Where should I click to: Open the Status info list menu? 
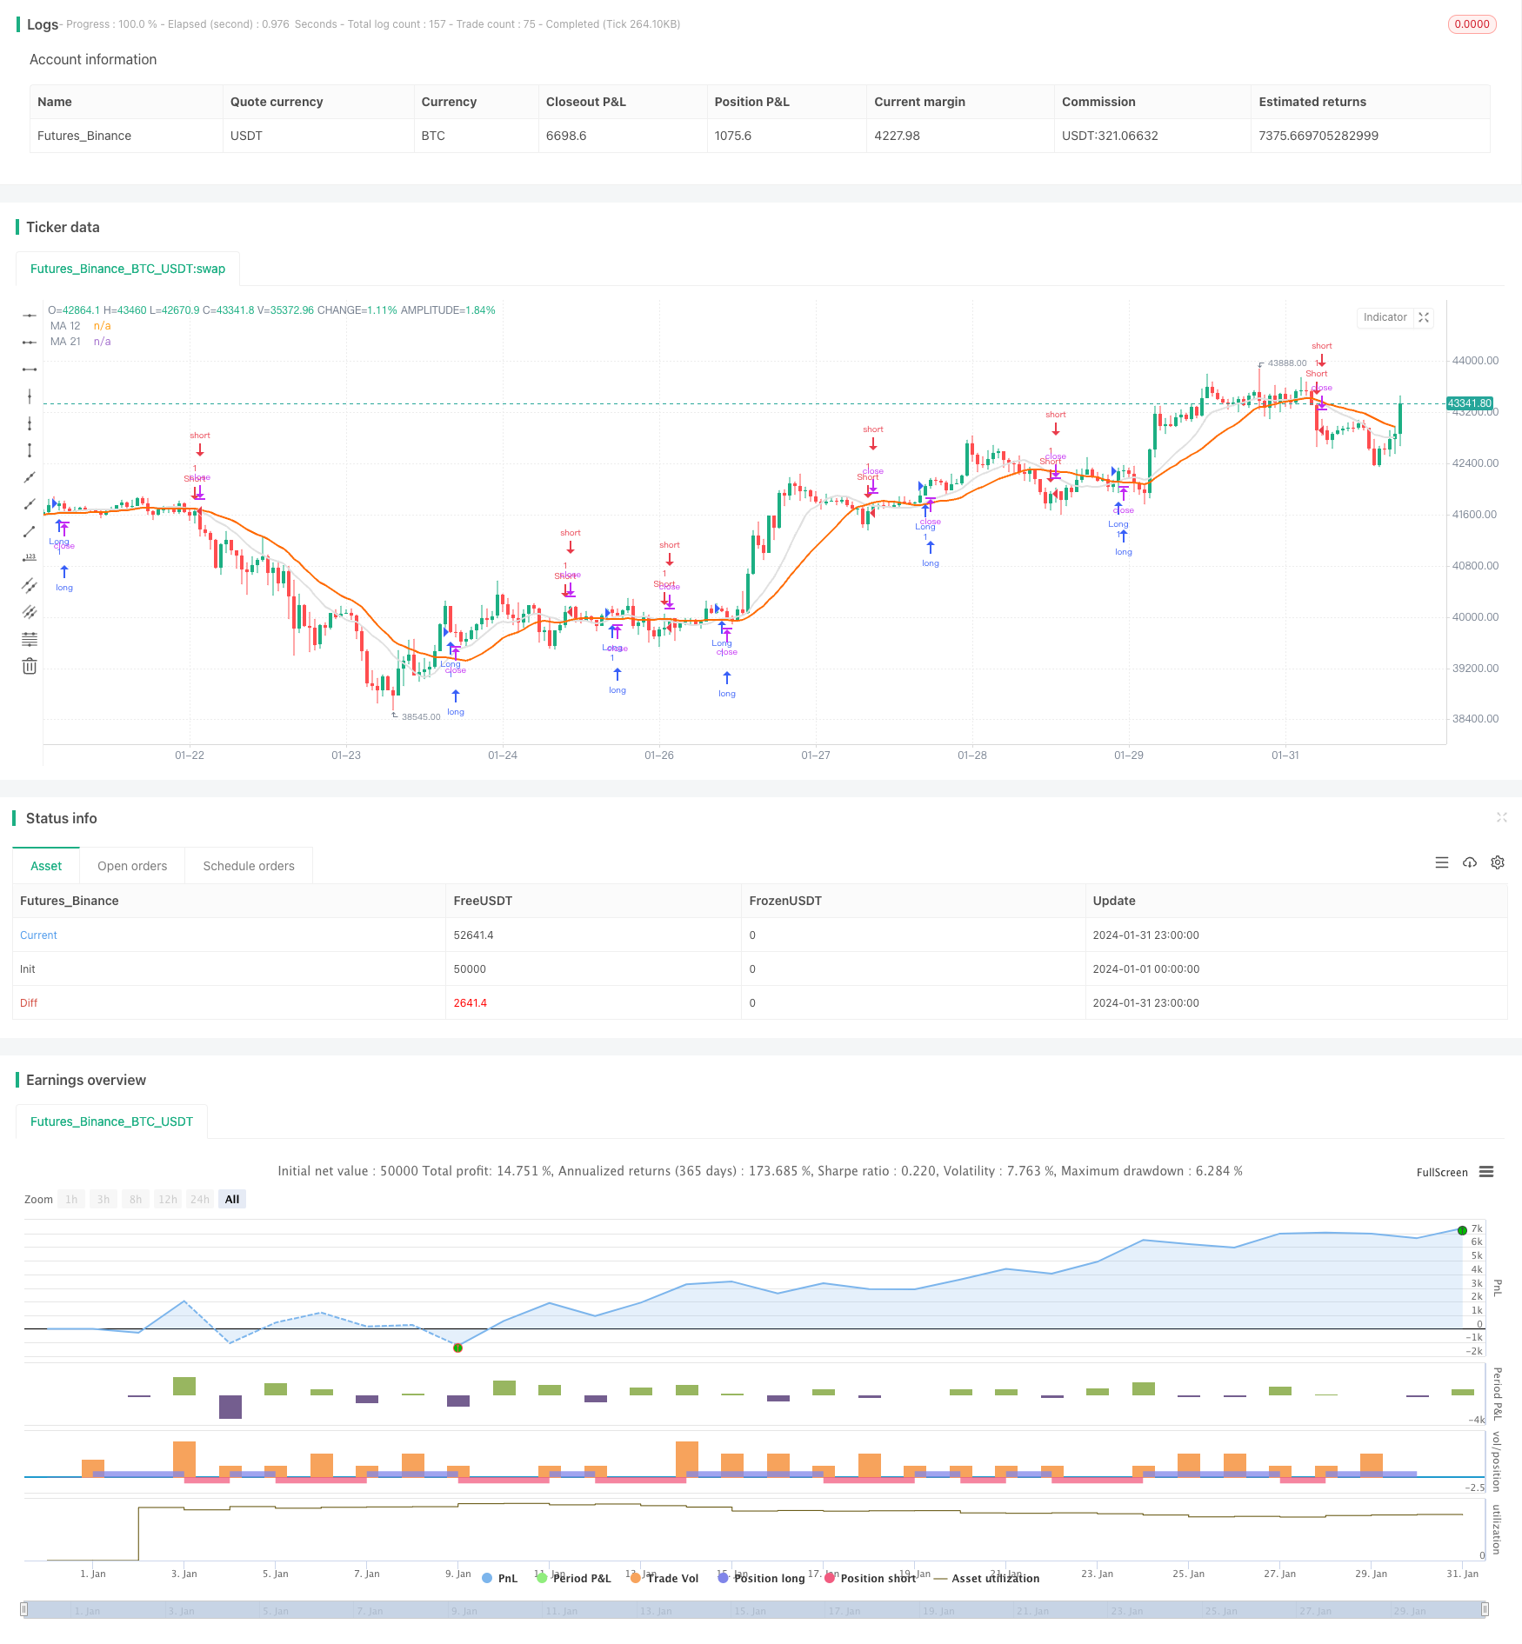click(1442, 862)
